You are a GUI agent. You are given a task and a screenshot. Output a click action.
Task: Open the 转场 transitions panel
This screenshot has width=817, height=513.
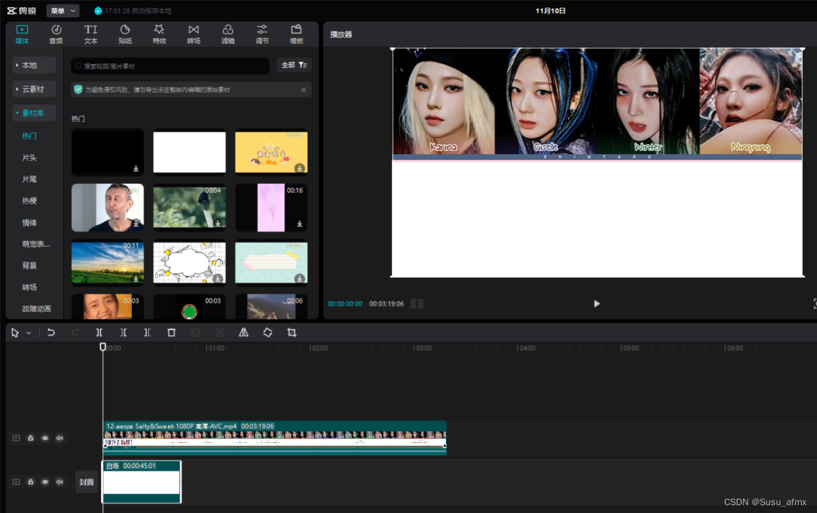point(194,34)
